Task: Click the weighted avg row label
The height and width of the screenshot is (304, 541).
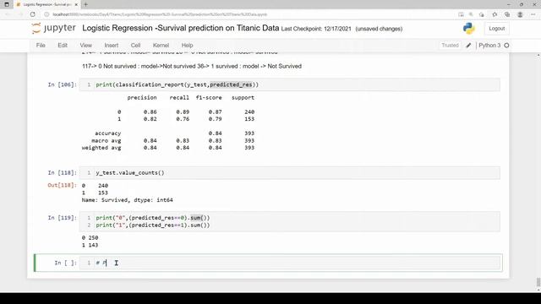Action: click(101, 148)
